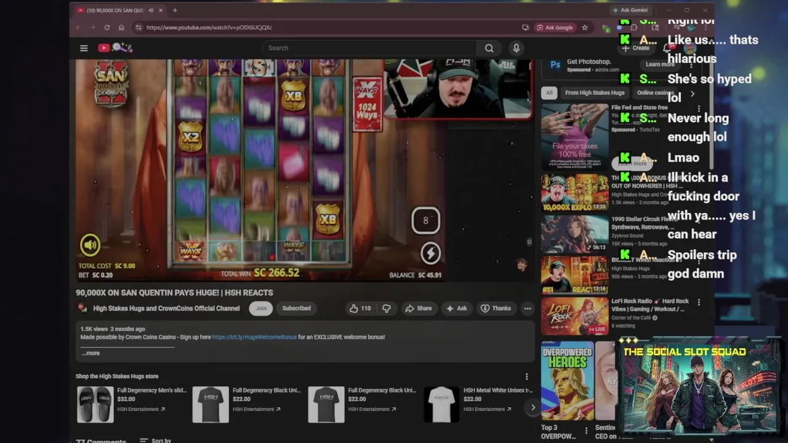Click the Shop the High Stakes Hugs store heading
Viewport: 788px width, 443px height.
[117, 376]
